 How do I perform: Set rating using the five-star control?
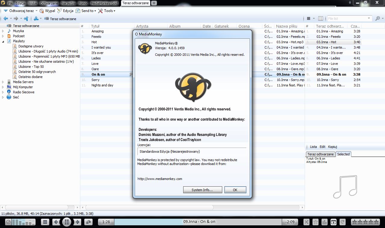click(365, 222)
